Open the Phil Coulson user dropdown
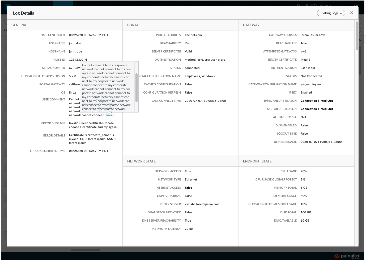The height and width of the screenshot is (260, 366). click(x=319, y=5)
